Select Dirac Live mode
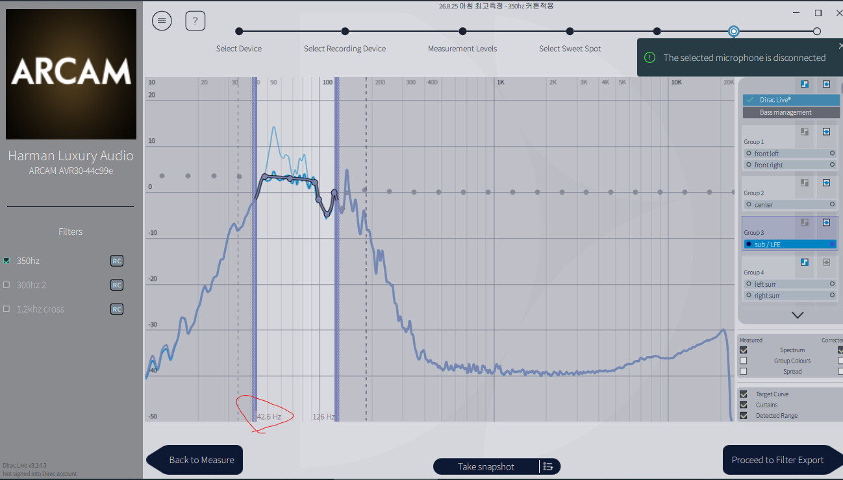 coord(791,100)
